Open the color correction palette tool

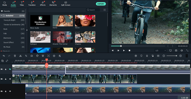37,56
